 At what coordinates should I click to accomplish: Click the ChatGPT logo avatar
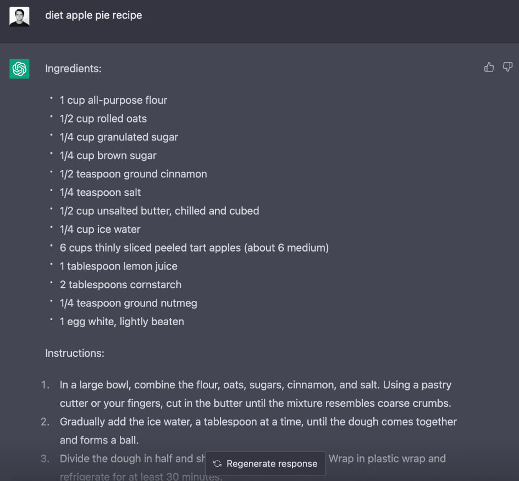20,69
